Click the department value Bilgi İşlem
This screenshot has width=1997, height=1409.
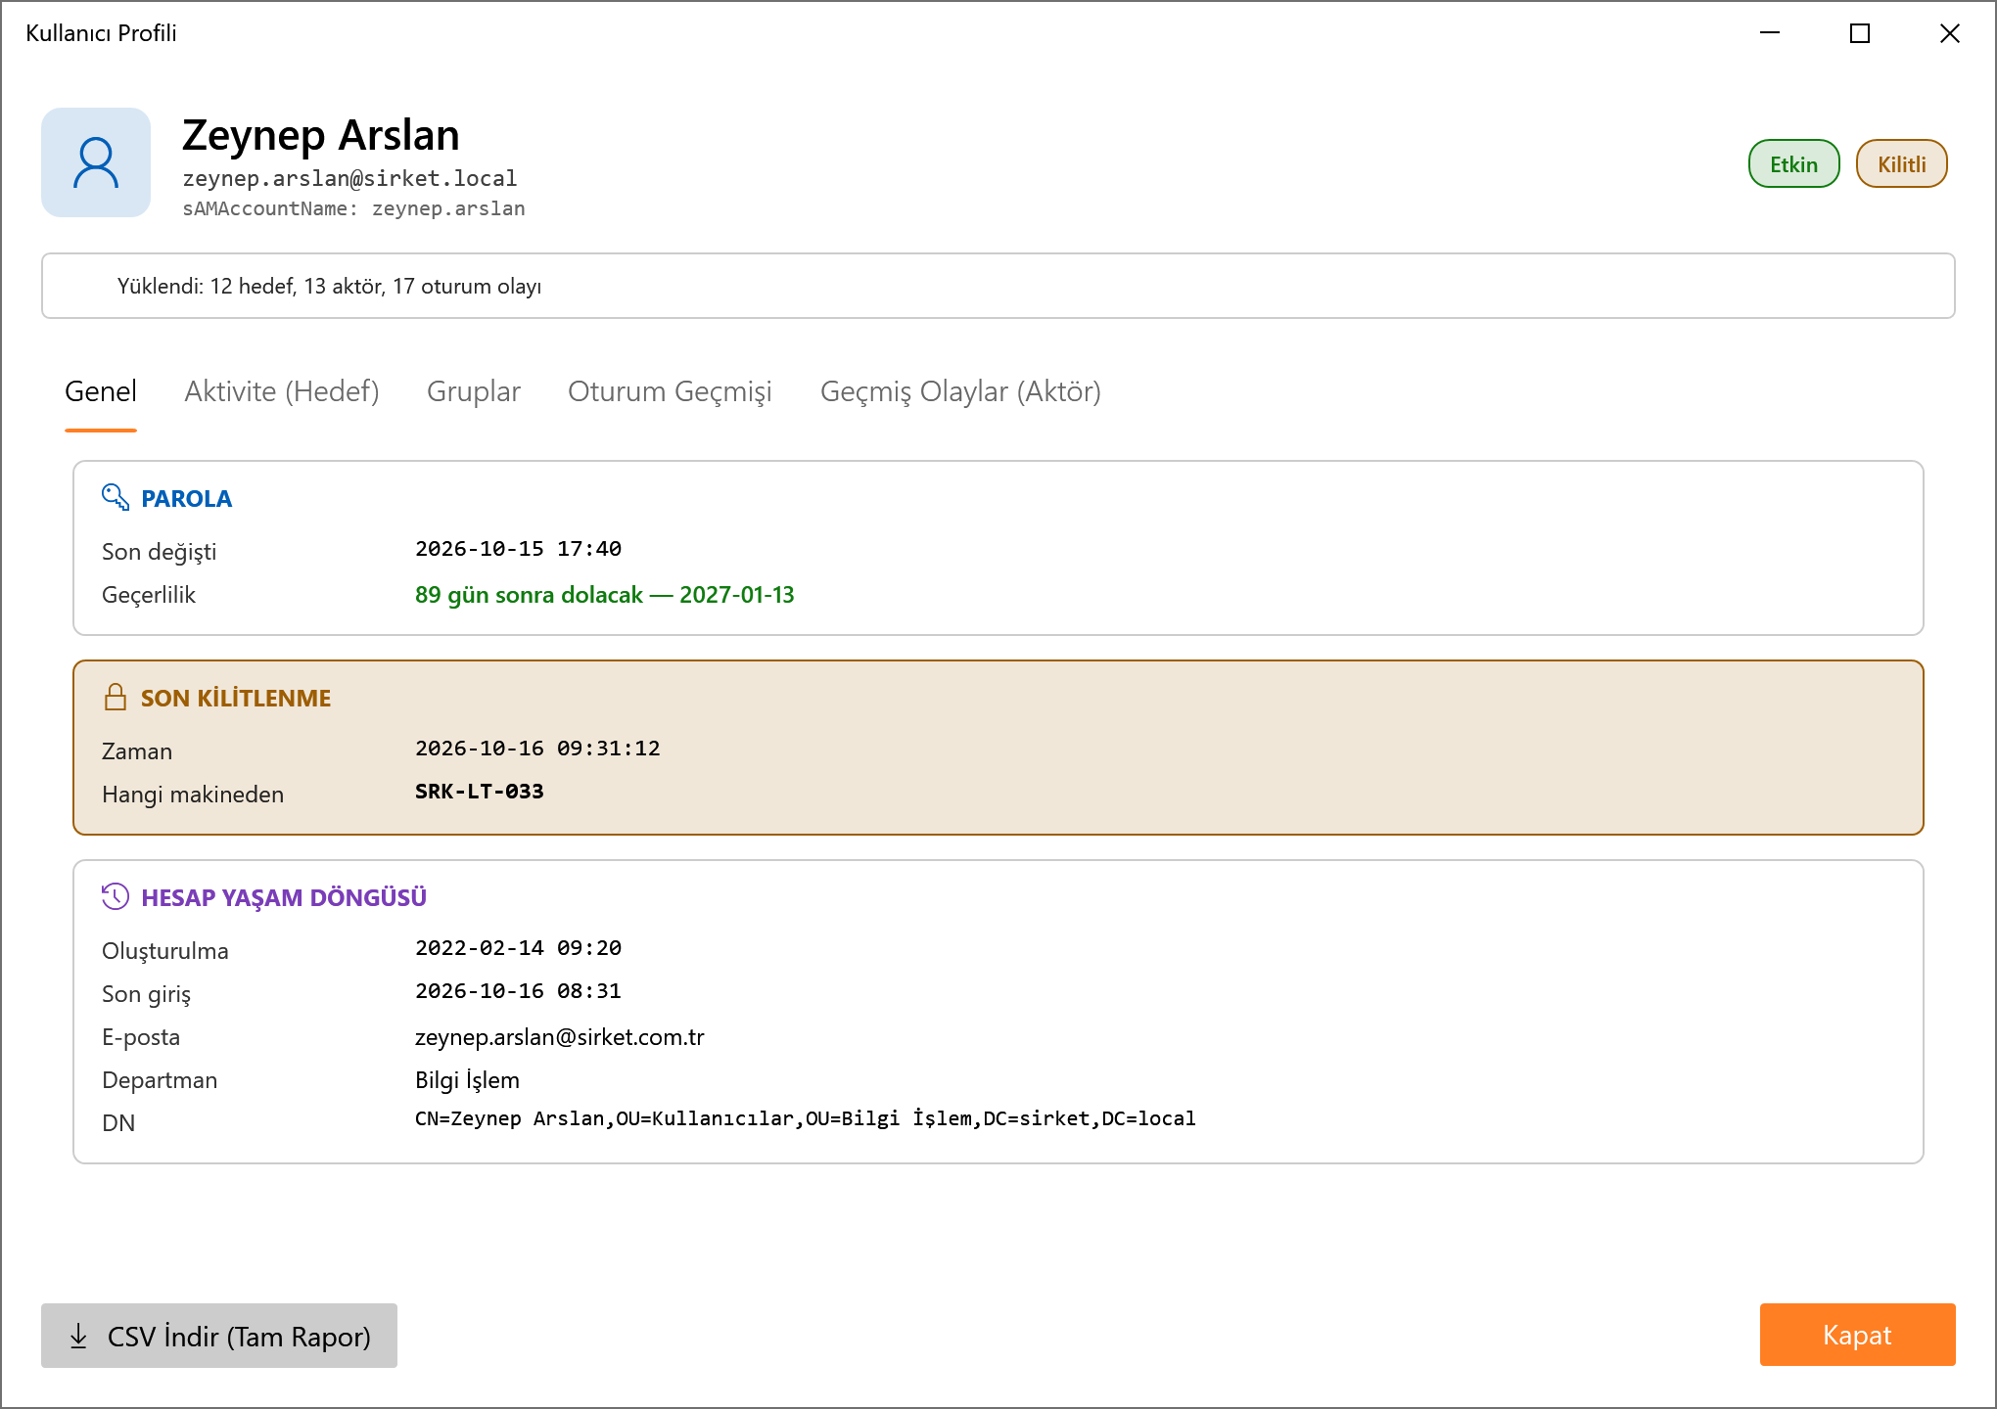467,1080
